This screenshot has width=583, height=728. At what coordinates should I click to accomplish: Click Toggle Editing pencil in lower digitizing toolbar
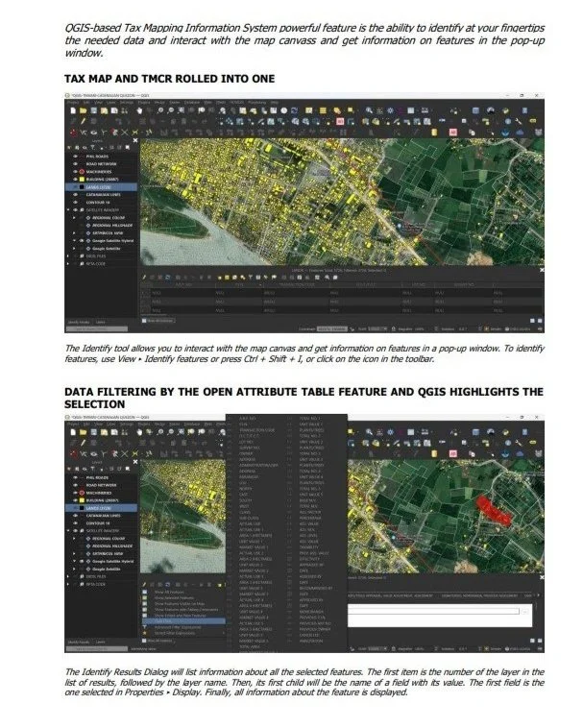(84, 443)
